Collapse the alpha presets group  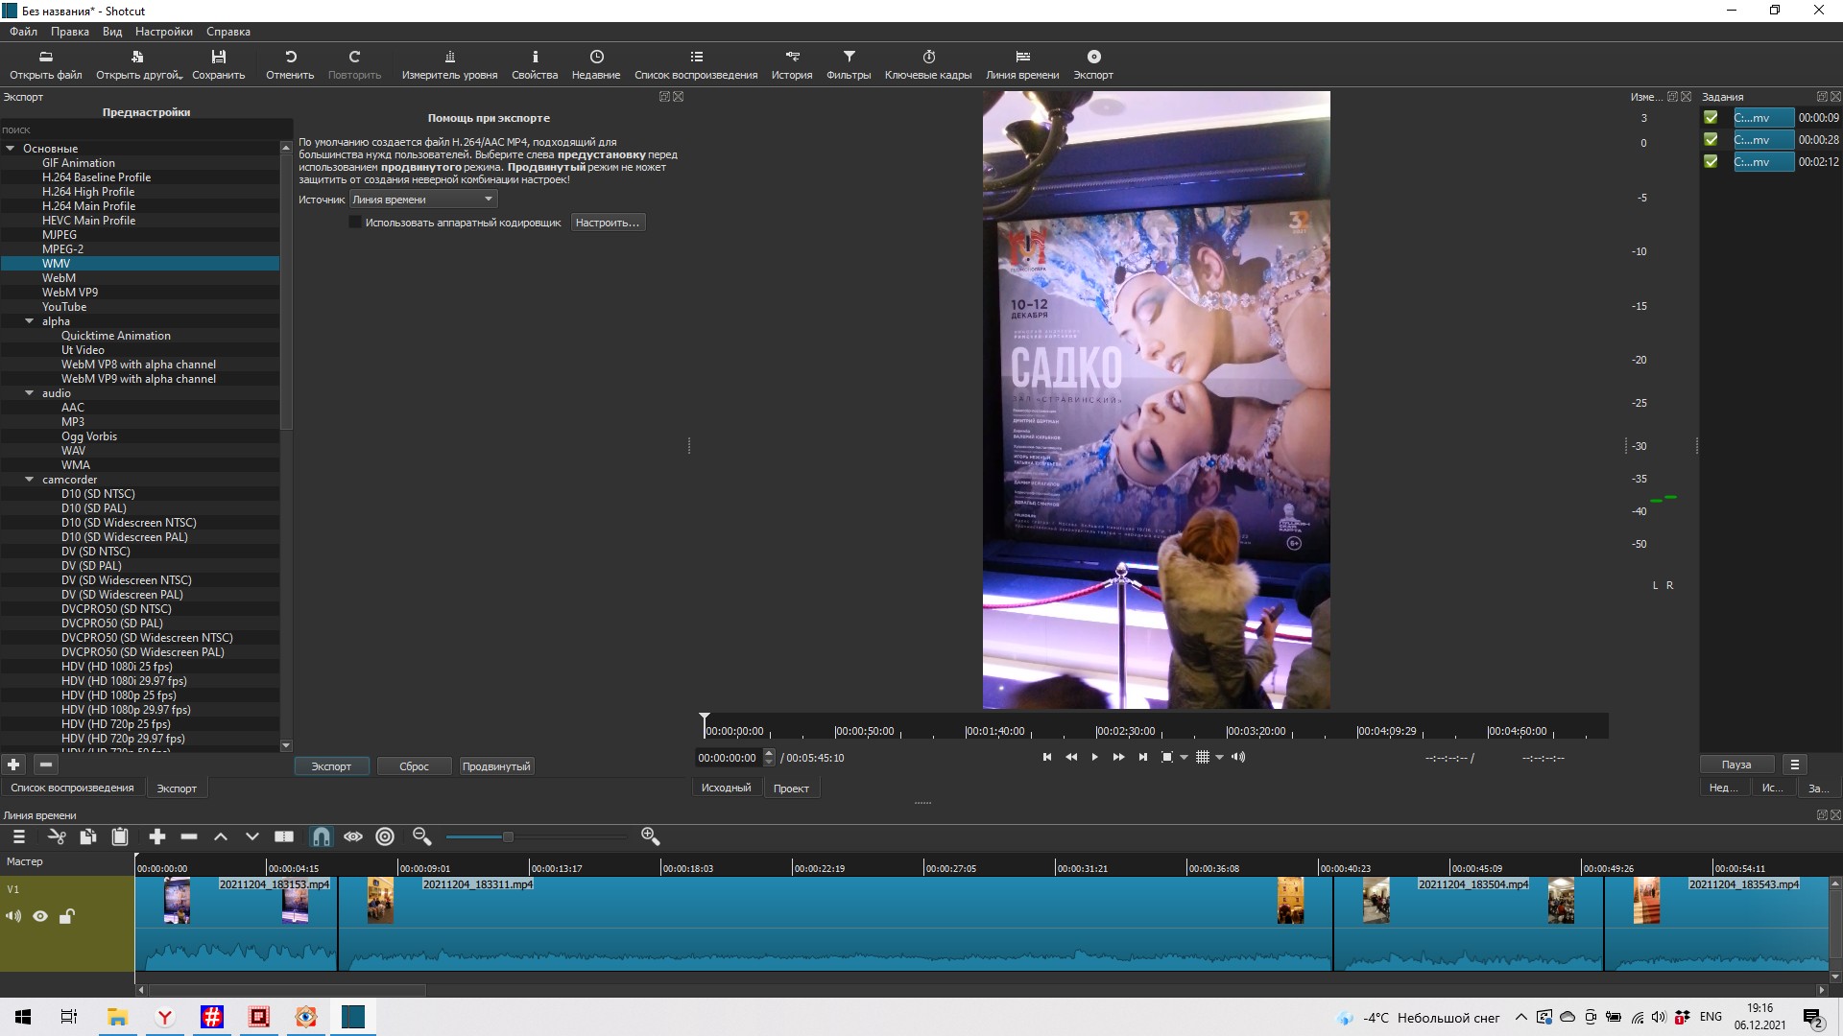coord(30,321)
